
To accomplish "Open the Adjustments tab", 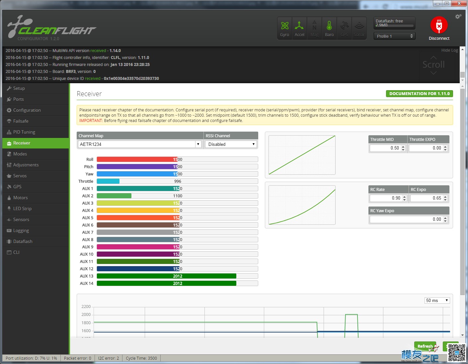I will [36, 165].
